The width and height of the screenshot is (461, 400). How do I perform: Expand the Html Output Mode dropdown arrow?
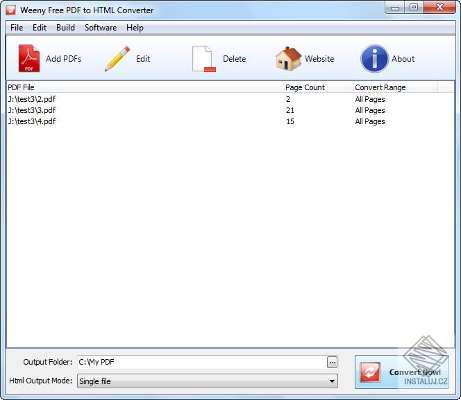[x=332, y=381]
